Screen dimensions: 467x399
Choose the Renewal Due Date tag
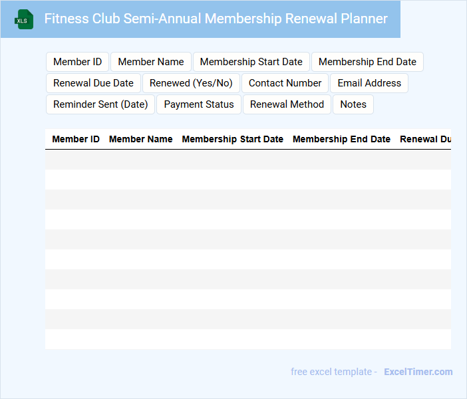93,83
